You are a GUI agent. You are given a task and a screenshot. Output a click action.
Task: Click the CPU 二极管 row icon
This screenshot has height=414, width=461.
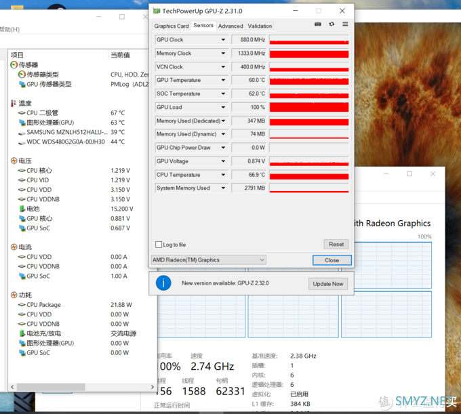(22, 113)
